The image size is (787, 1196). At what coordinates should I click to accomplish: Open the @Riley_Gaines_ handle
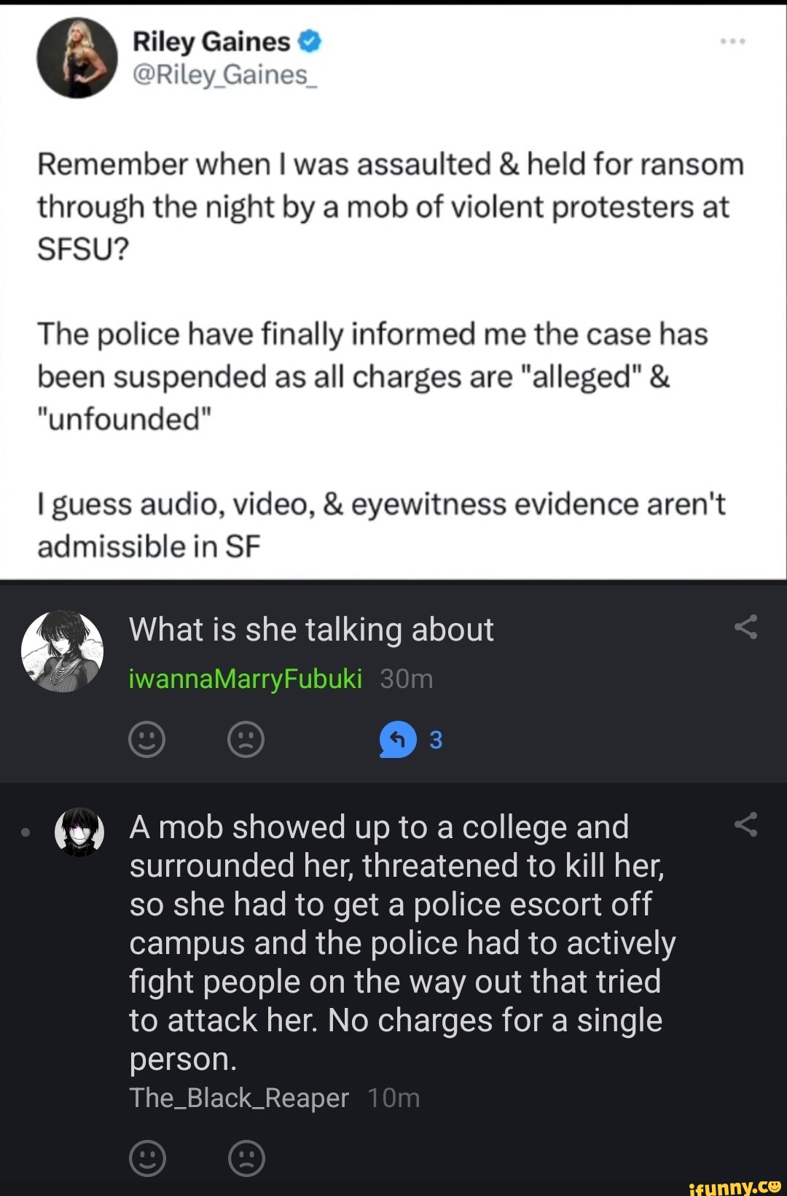point(224,75)
